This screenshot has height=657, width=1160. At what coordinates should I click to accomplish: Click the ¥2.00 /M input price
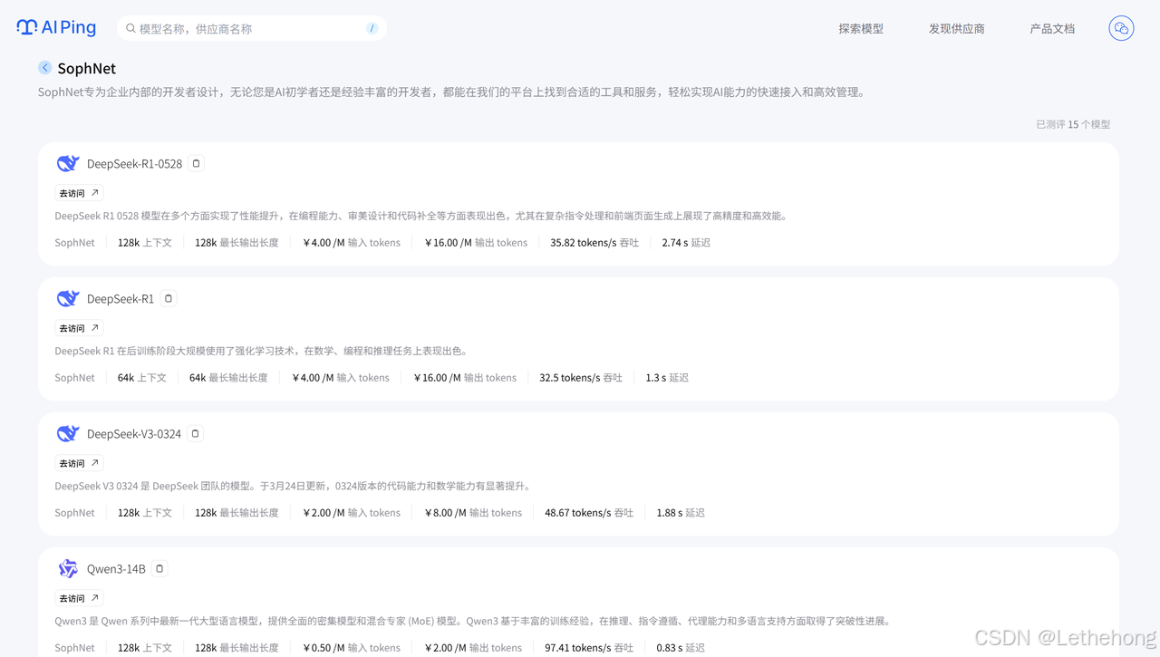(352, 513)
